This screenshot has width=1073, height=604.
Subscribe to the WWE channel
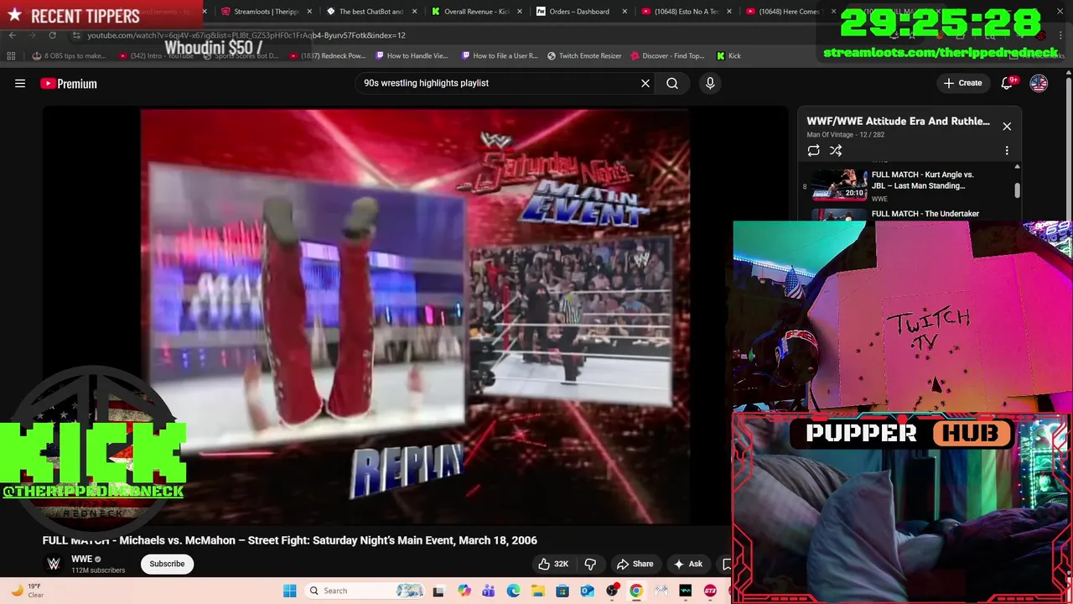(x=167, y=564)
